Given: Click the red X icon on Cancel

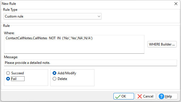Looking at the screenshot, I should point(140,96).
